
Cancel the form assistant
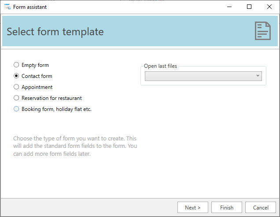coord(261,207)
